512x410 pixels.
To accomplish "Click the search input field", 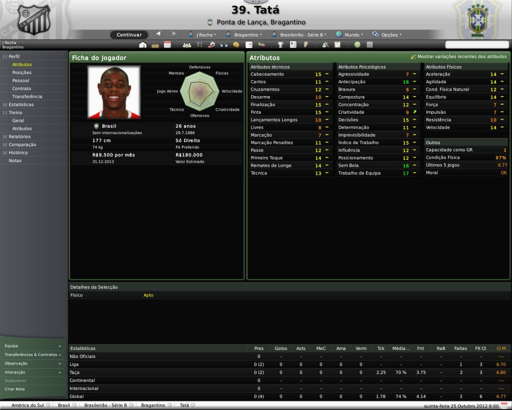I will [x=476, y=45].
